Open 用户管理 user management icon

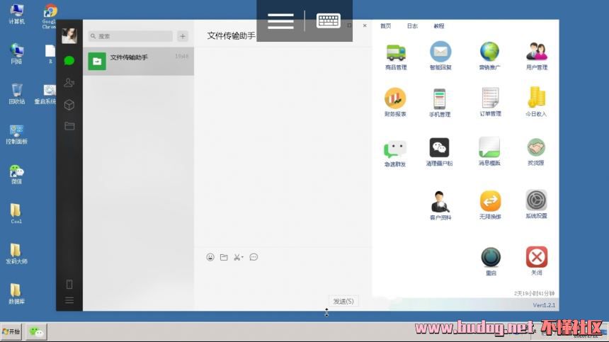pyautogui.click(x=536, y=52)
